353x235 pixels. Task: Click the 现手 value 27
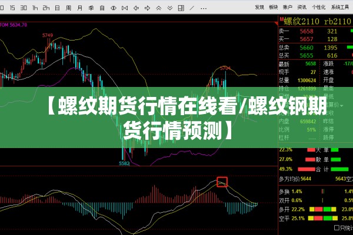click(x=314, y=72)
